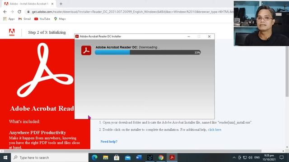Image resolution: width=289 pixels, height=162 pixels.
Task: Click "What's included:" text
Action: tap(24, 121)
